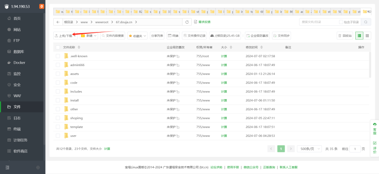Click 根目录 in the breadcrumb path
Image resolution: width=379 pixels, height=174 pixels.
click(68, 22)
